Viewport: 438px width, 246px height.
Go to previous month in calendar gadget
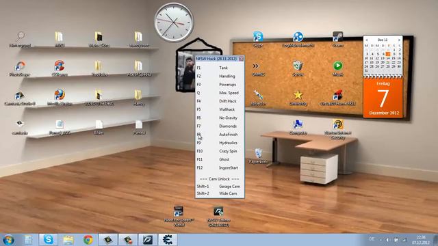pyautogui.click(x=367, y=40)
